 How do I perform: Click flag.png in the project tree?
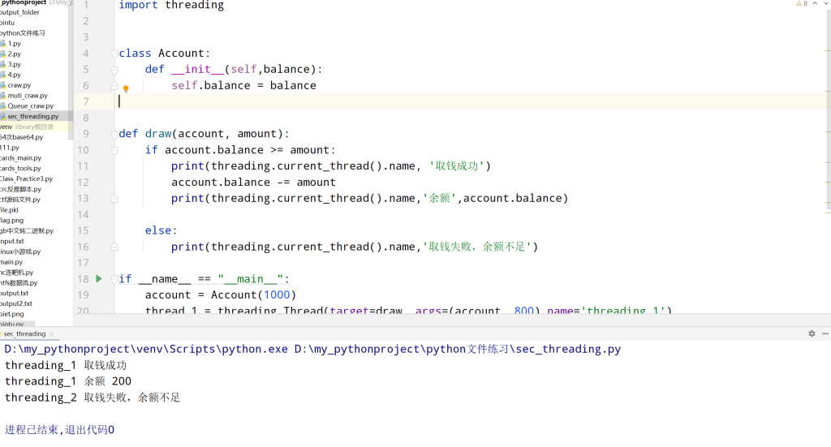pyautogui.click(x=11, y=220)
